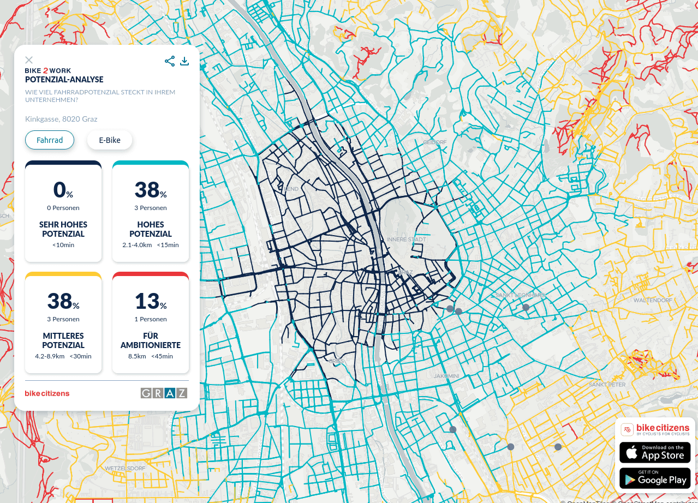The height and width of the screenshot is (503, 698).
Task: Get it on Google Play badge
Action: [x=655, y=478]
